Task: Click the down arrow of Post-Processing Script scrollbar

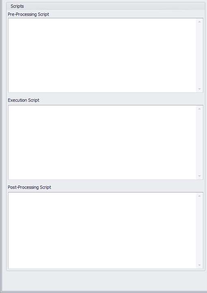Action: pyautogui.click(x=199, y=265)
